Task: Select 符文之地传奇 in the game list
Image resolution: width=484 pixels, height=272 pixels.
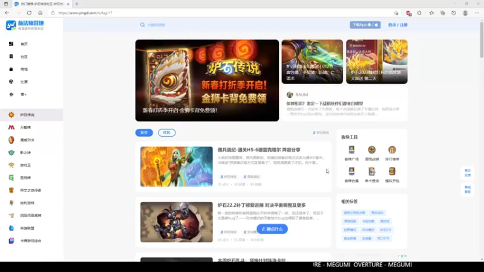Action: point(31,190)
